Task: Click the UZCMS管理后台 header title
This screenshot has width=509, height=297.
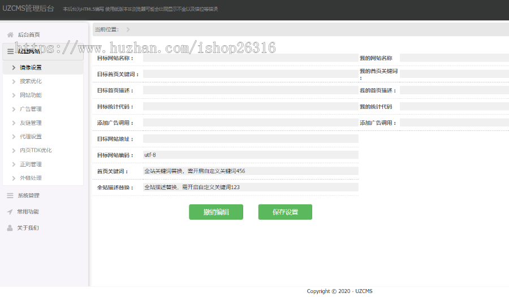Action: coord(28,8)
